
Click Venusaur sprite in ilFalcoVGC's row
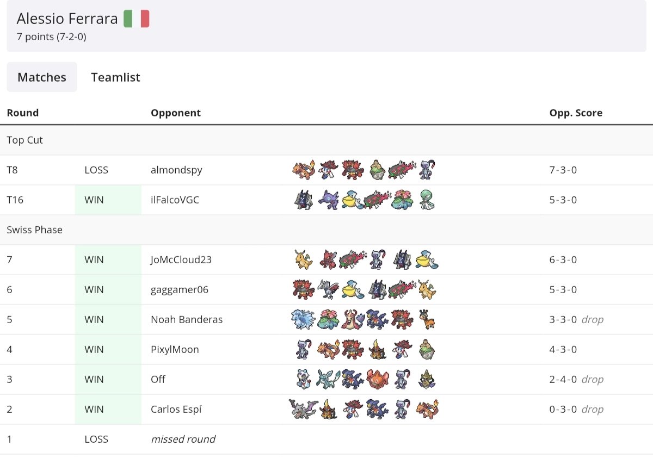click(402, 200)
